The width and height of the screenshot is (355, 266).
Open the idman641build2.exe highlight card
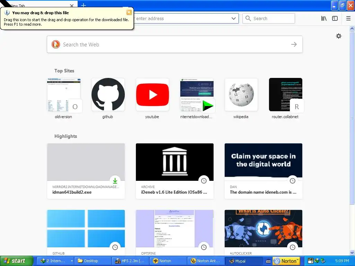point(86,171)
